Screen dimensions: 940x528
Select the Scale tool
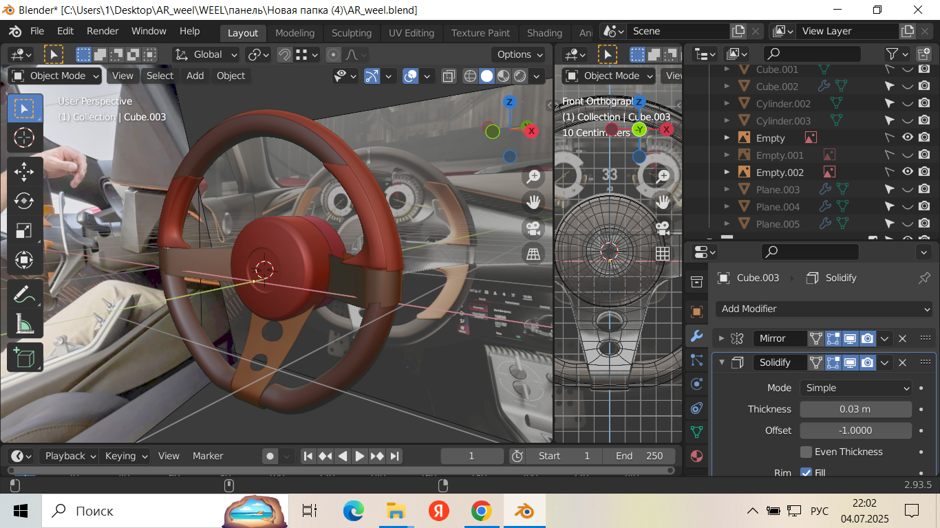24,230
